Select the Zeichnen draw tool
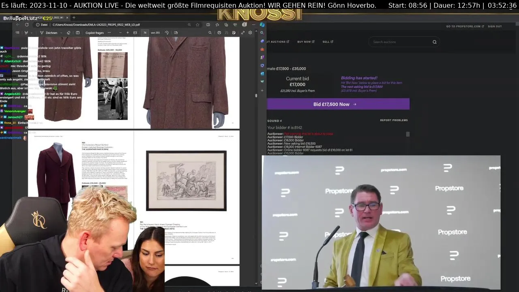519x292 pixels. pos(49,33)
